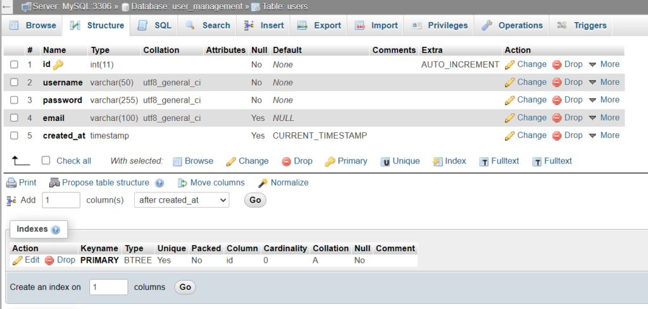The width and height of the screenshot is (648, 309).
Task: Toggle the Check all checkbox
Action: [x=46, y=160]
